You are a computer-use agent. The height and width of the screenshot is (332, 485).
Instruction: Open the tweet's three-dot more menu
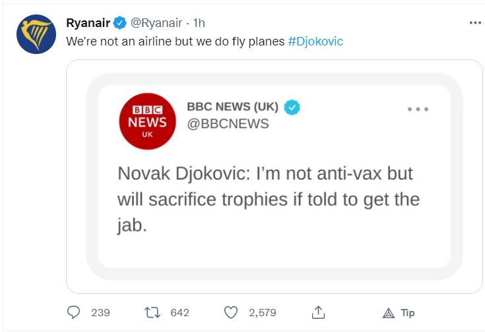point(475,22)
